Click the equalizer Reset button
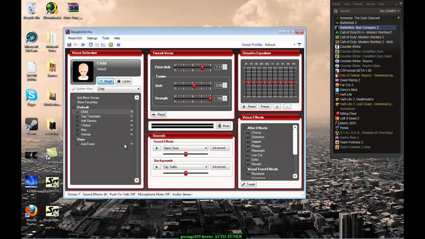 pyautogui.click(x=249, y=107)
